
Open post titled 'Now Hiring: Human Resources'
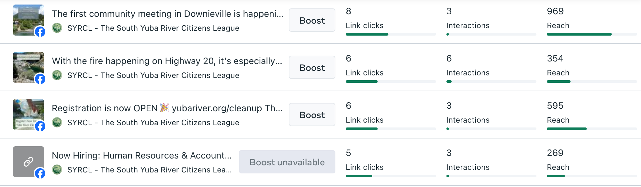coord(141,156)
